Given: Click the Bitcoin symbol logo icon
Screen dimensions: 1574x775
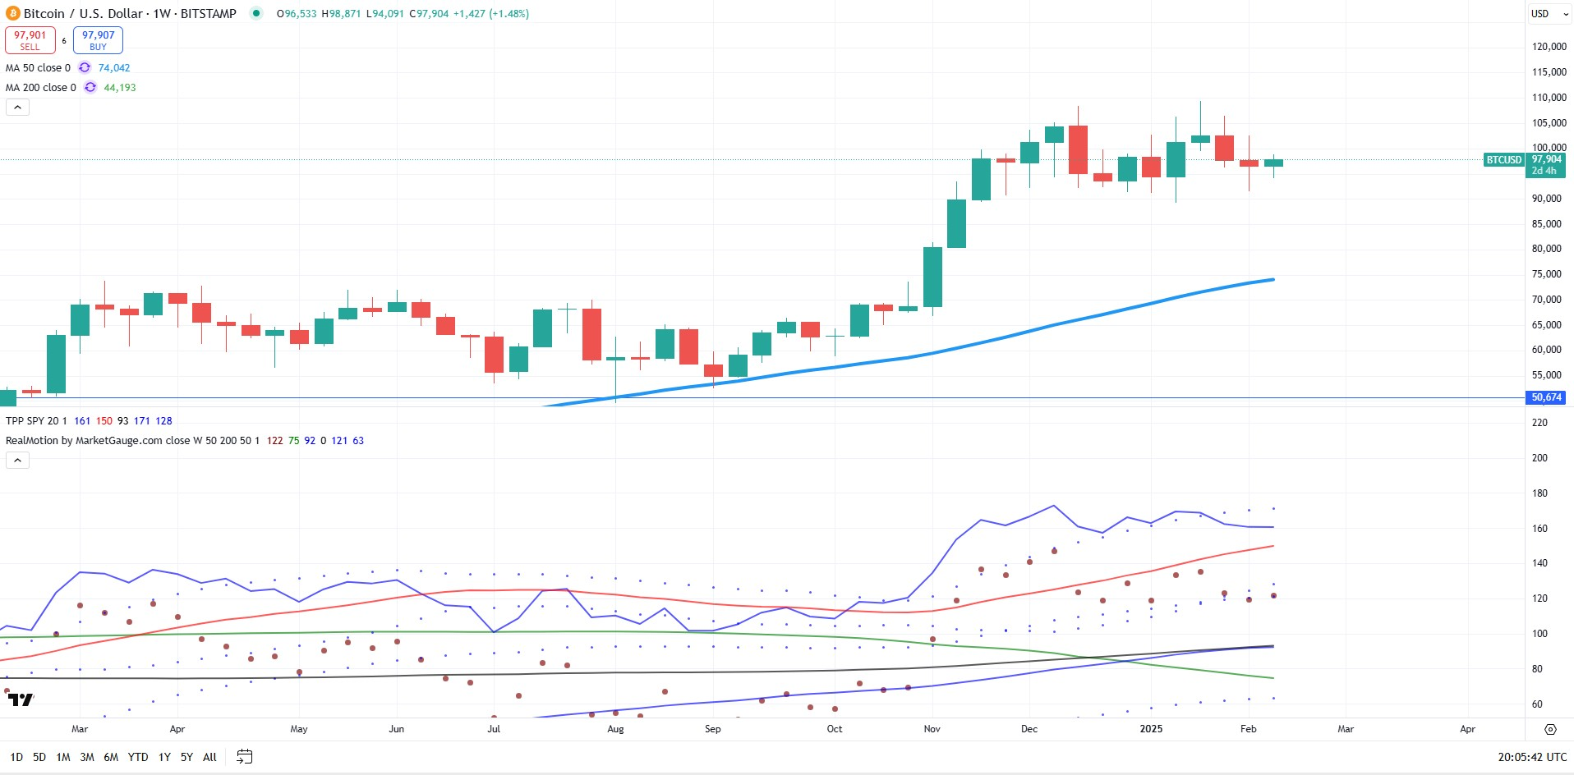Looking at the screenshot, I should [13, 13].
